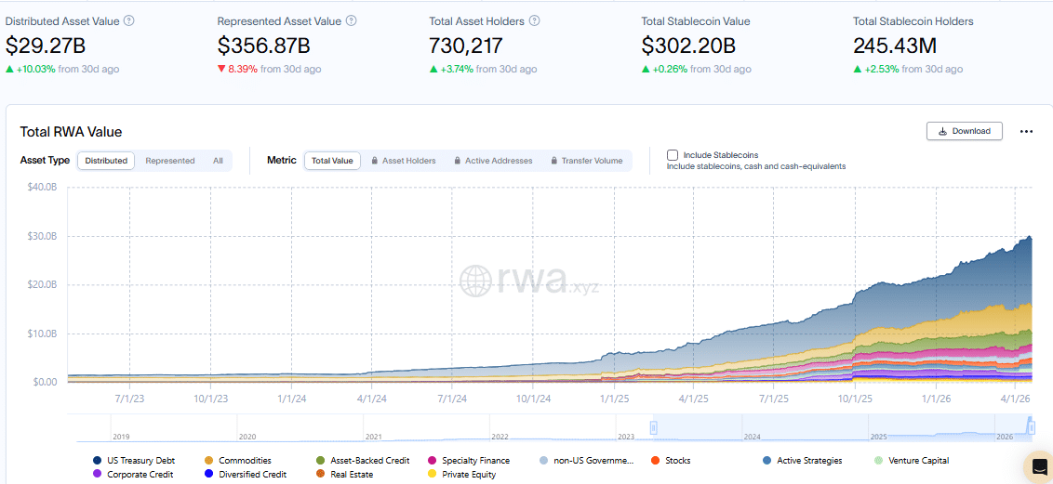Click lock icon on Transfer Volume metric

pos(554,161)
